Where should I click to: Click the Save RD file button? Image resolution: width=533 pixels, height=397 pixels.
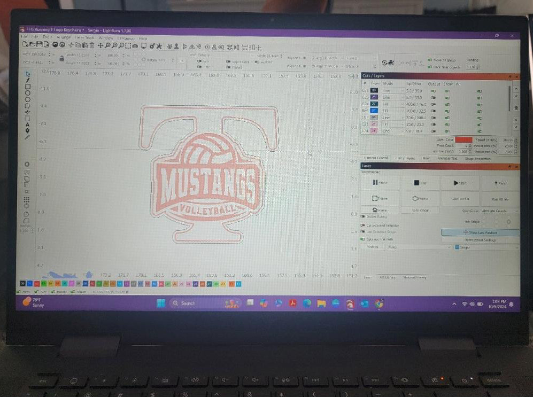point(460,199)
